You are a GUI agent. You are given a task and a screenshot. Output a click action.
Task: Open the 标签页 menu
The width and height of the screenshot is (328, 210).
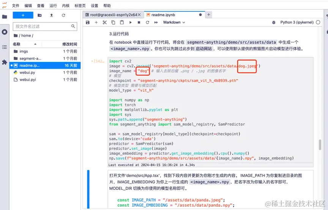click(x=80, y=6)
